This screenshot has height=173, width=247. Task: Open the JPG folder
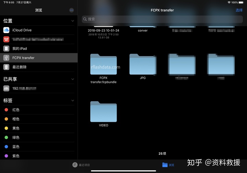click(x=143, y=64)
